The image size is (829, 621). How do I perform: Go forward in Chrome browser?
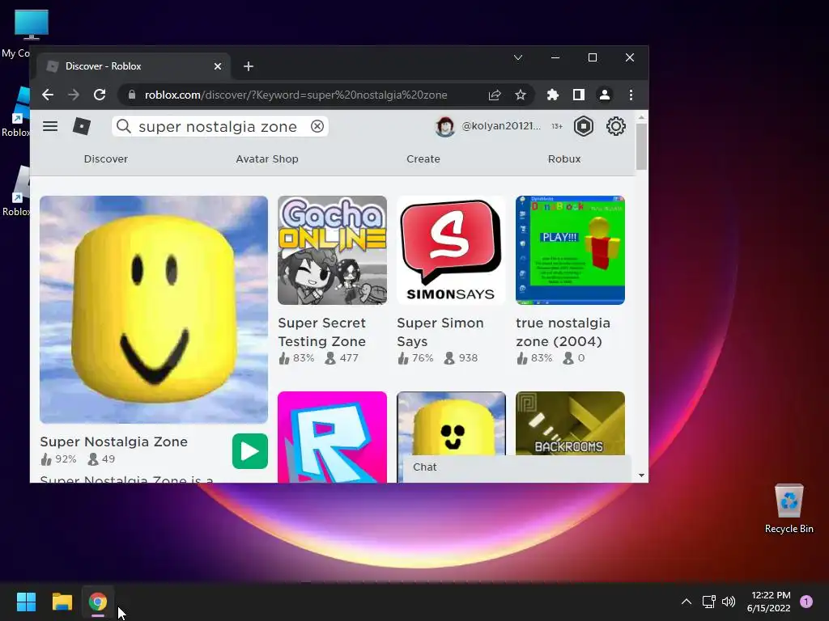(x=74, y=95)
